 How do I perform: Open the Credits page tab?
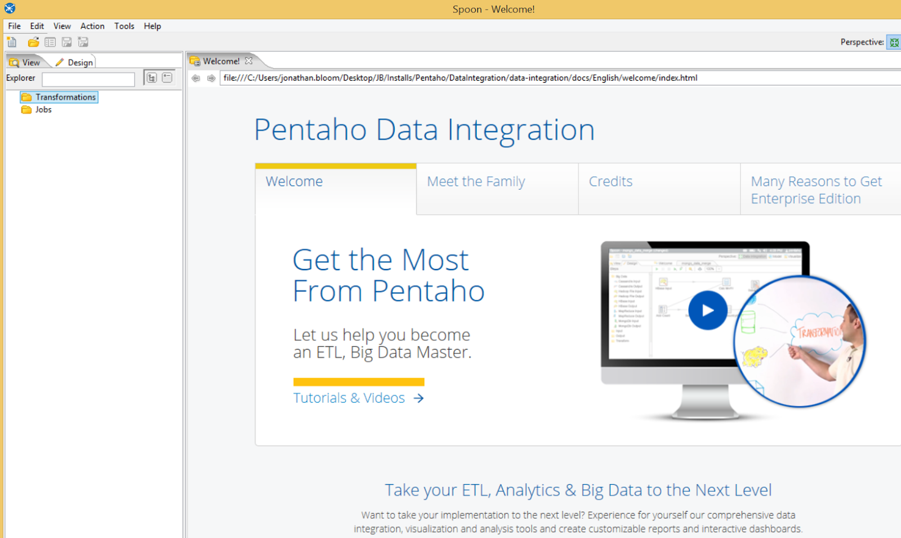659,190
